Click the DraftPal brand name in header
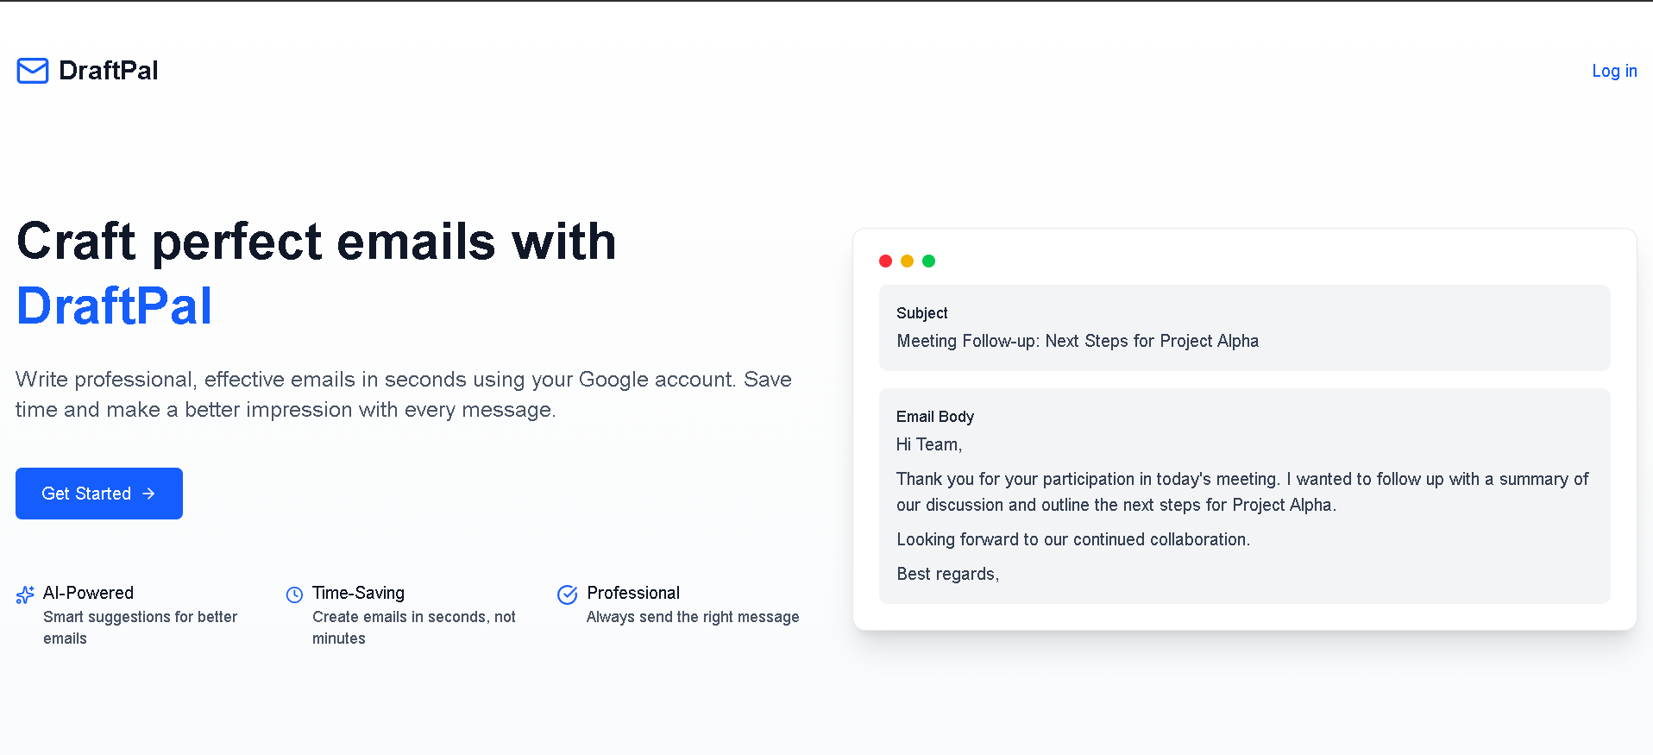Image resolution: width=1653 pixels, height=755 pixels. 108,71
